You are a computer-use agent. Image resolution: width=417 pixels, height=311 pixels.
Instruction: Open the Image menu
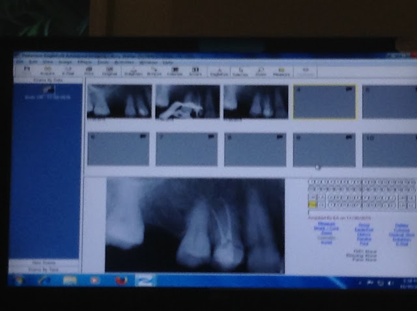tap(65, 62)
